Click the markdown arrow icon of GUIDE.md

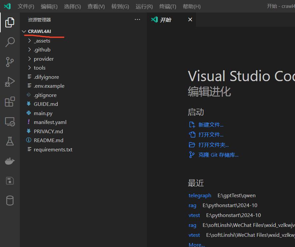pyautogui.click(x=29, y=104)
